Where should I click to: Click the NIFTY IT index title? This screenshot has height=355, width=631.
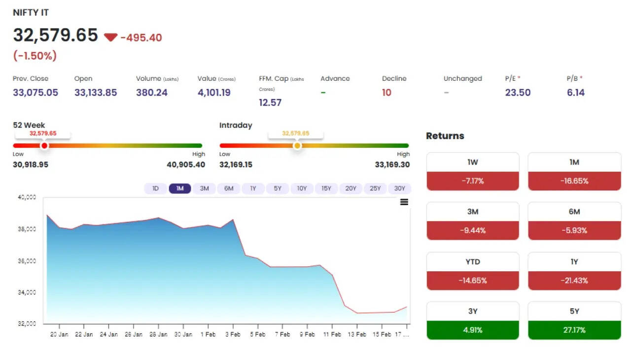31,13
